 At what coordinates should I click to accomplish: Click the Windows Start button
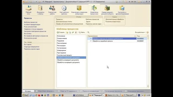(x=25, y=95)
